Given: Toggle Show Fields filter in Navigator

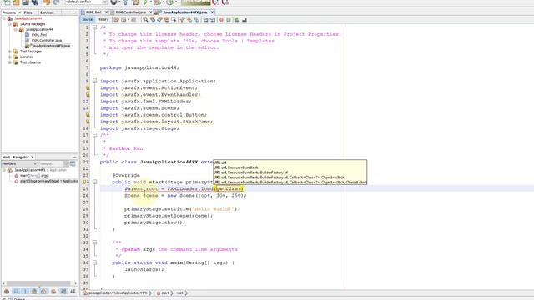Looking at the screenshot, I should [x=16, y=292].
